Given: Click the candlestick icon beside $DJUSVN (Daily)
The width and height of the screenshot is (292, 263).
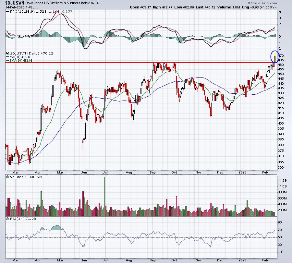Looking at the screenshot, I should click(x=8, y=53).
